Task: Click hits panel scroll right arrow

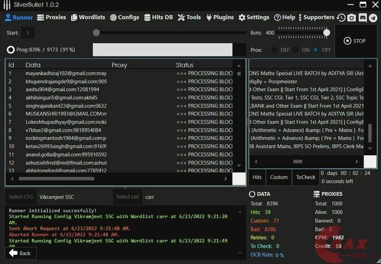Action: (x=357, y=162)
